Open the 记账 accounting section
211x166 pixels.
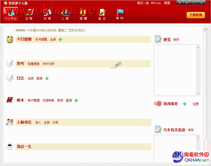tap(29, 14)
